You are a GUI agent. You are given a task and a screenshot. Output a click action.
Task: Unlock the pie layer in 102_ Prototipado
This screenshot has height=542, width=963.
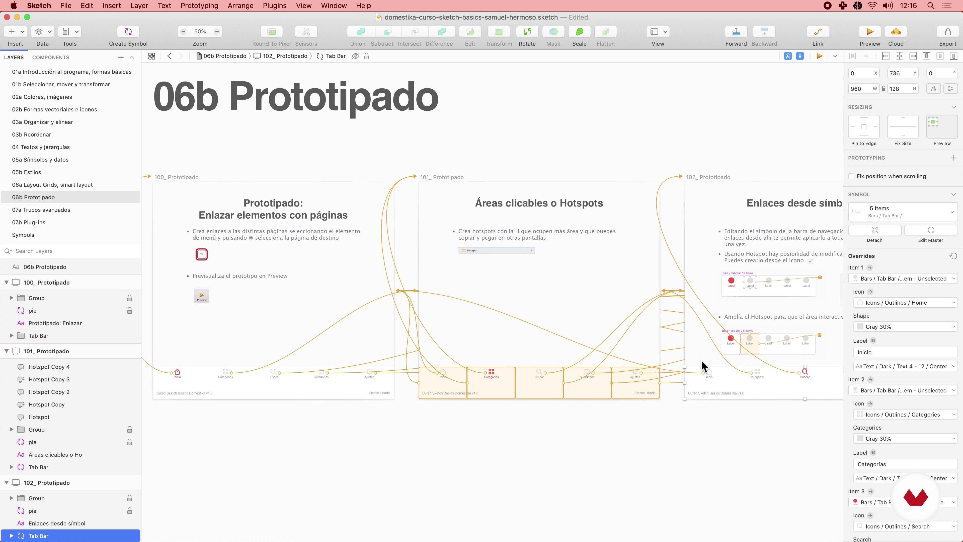pyautogui.click(x=129, y=511)
